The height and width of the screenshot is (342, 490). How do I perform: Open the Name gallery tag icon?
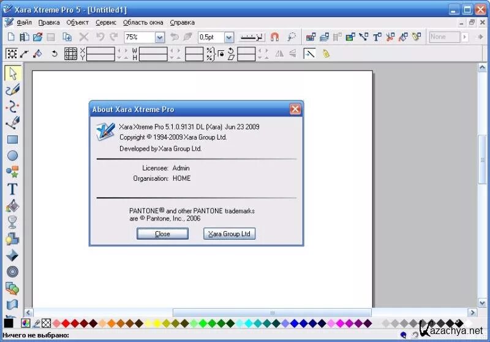[417, 37]
